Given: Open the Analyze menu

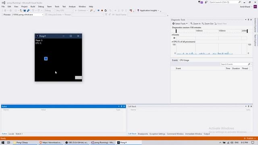Looking at the screenshot, I should click(x=72, y=6).
